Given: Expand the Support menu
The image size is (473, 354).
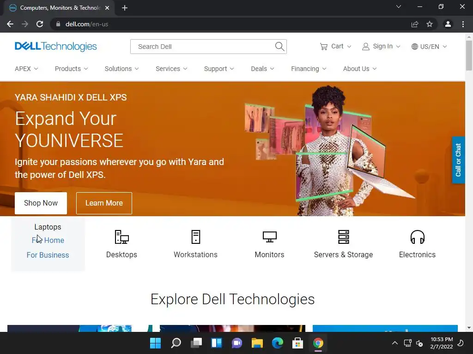Looking at the screenshot, I should (219, 69).
